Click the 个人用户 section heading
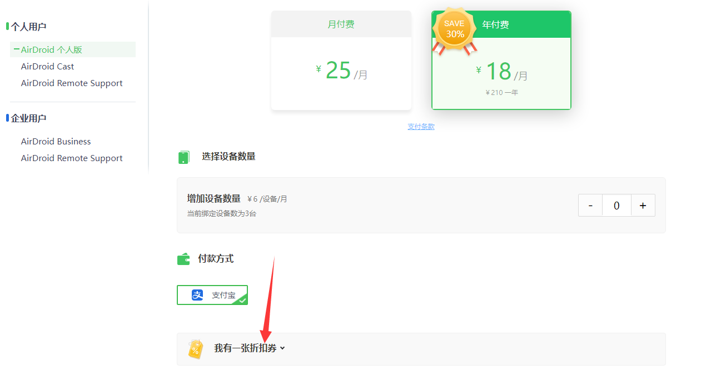The image size is (701, 385). click(28, 27)
